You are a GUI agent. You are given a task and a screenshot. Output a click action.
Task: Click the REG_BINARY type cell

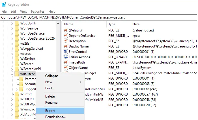pos(118,57)
